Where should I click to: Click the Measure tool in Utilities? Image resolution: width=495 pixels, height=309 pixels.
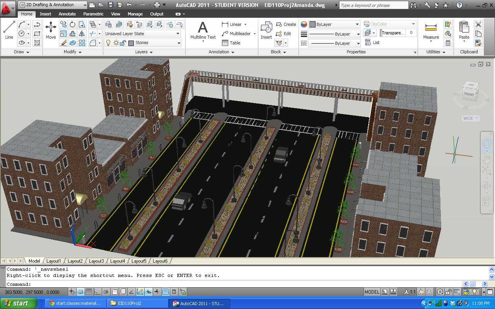(431, 30)
